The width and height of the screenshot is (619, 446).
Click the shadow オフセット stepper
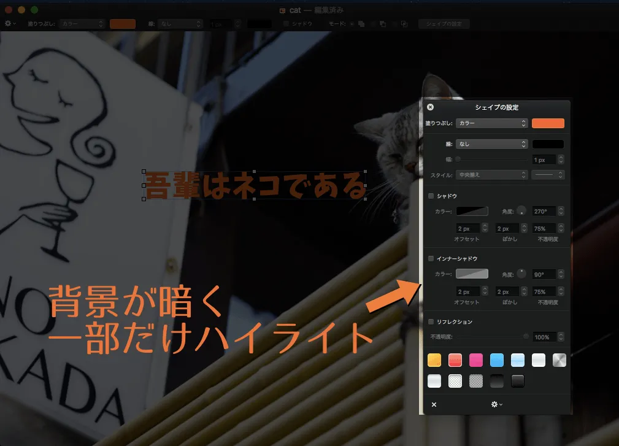point(485,228)
